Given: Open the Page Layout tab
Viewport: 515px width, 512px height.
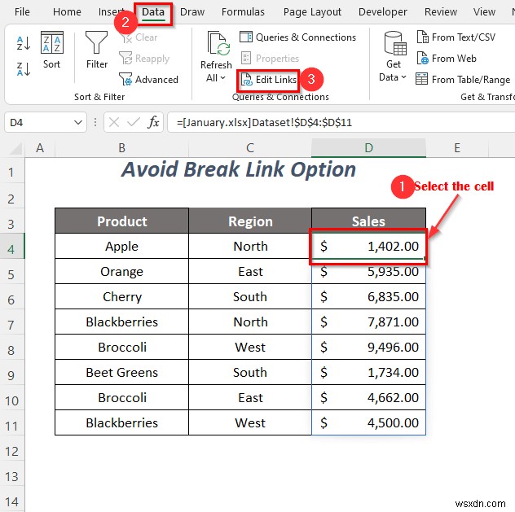Looking at the screenshot, I should coord(312,12).
